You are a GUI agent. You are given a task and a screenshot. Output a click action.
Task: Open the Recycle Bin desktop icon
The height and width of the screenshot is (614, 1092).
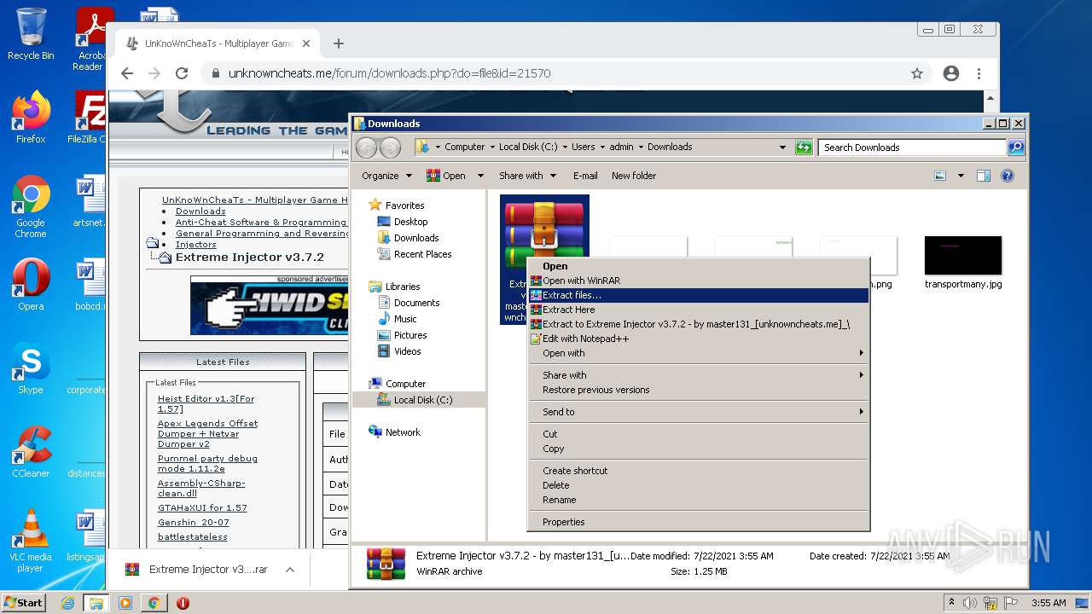[31, 34]
